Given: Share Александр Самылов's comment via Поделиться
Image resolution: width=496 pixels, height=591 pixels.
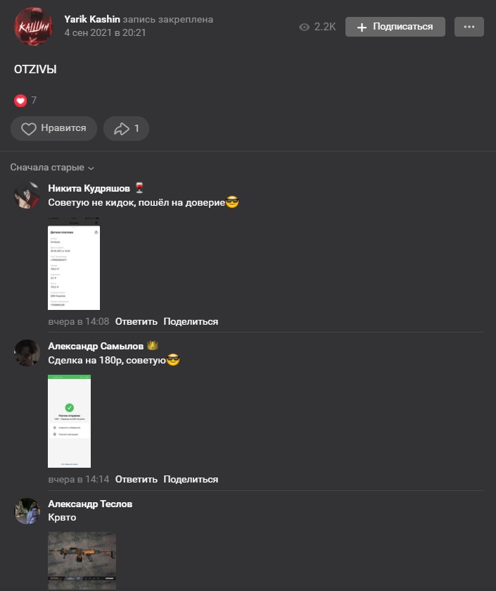Looking at the screenshot, I should point(191,480).
